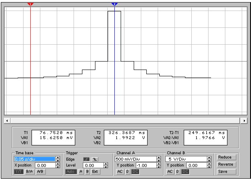Set Channel A coupling to AC
The image size is (251, 180).
click(x=120, y=172)
